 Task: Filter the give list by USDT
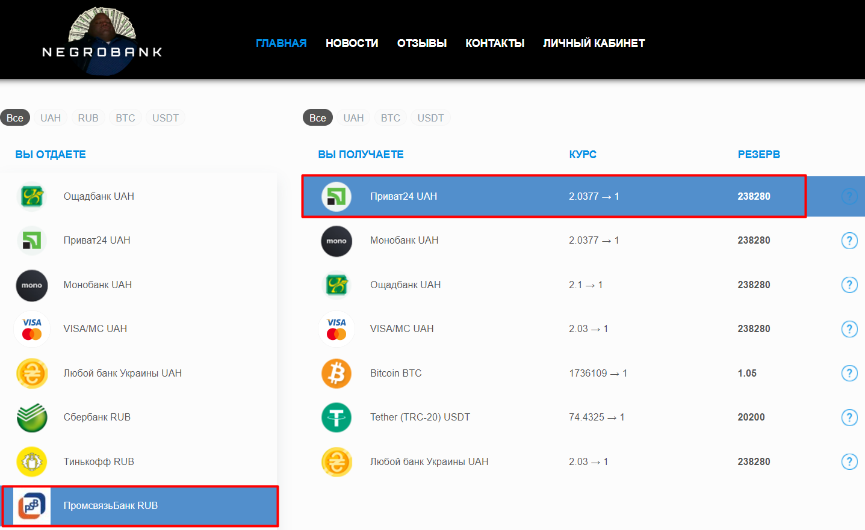point(166,118)
